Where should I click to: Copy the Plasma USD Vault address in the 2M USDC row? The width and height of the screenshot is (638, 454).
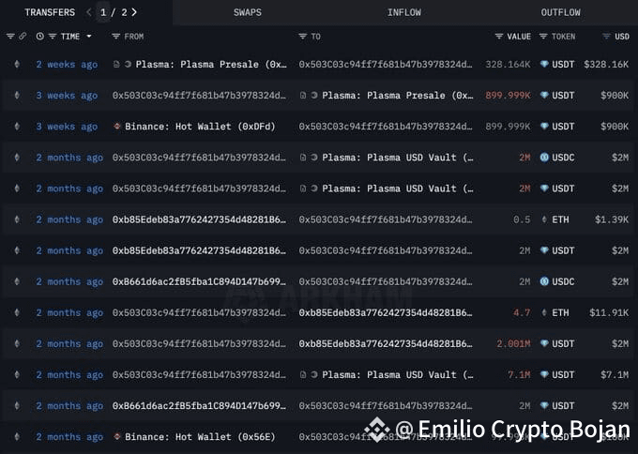[303, 158]
